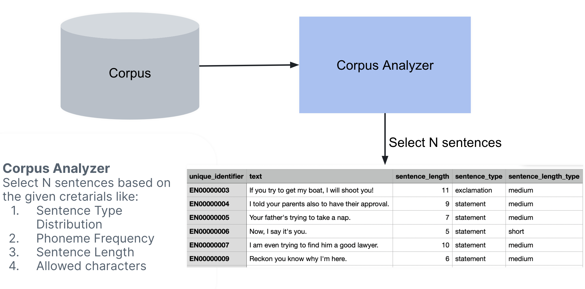Click the downward arrow below Corpus Analyzer
The image size is (585, 289).
(x=385, y=139)
